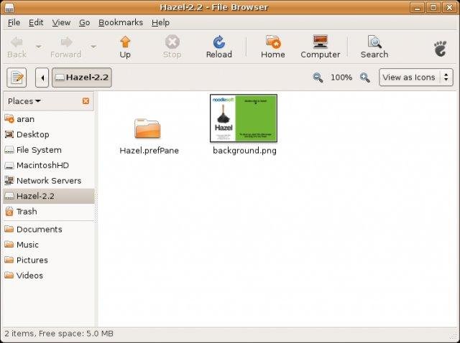Open the Bookmarks menu
This screenshot has width=460, height=343.
(x=121, y=22)
